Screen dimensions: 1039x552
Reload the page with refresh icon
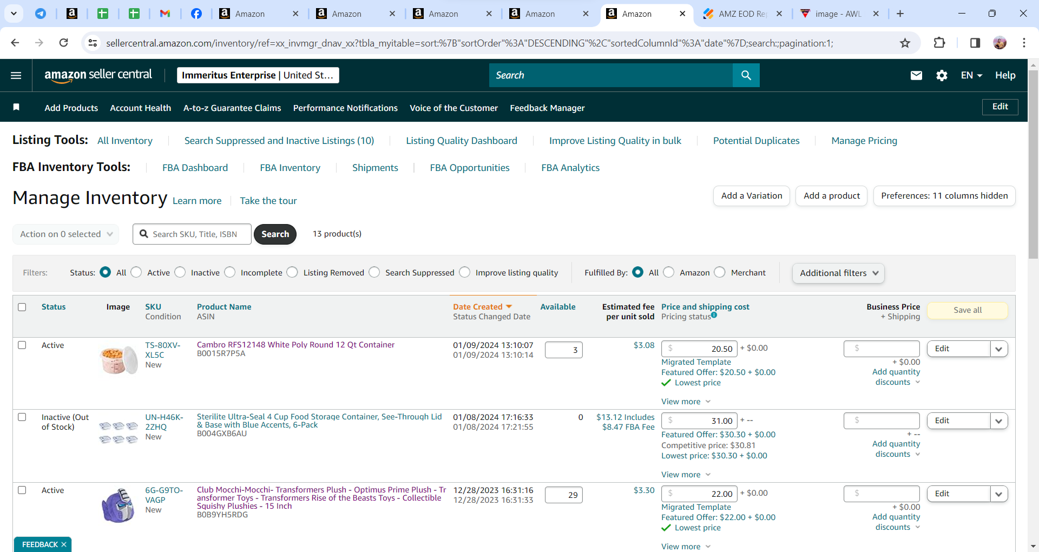pyautogui.click(x=64, y=43)
